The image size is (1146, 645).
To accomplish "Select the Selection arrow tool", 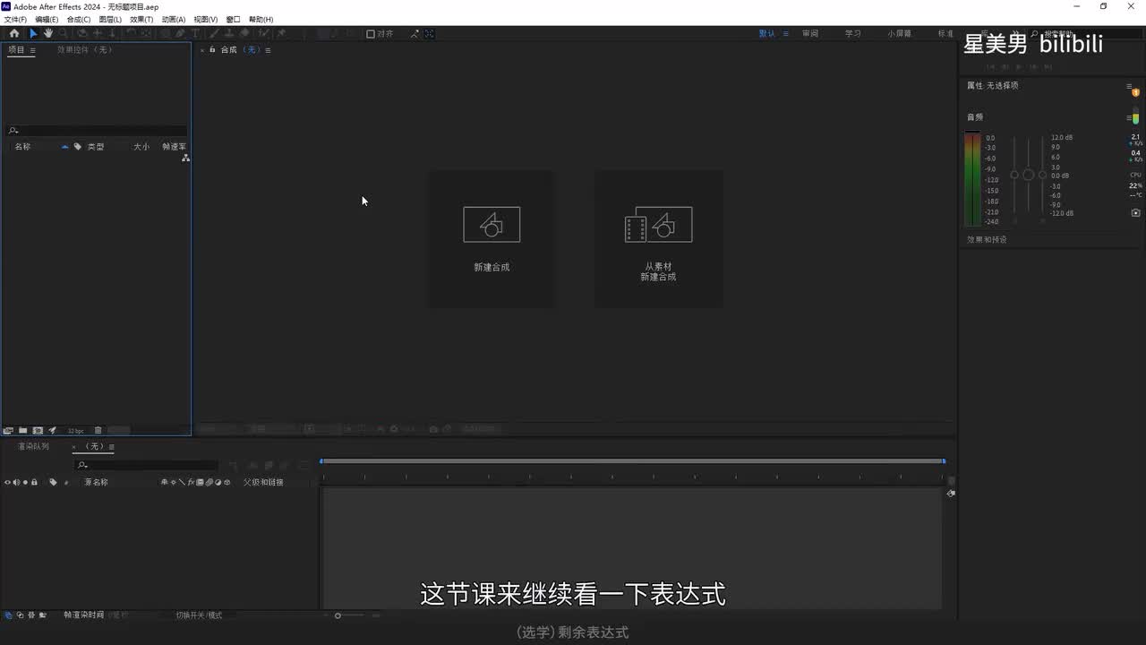I will coord(33,33).
